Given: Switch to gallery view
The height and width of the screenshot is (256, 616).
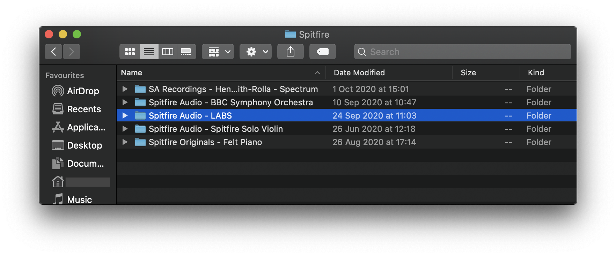Looking at the screenshot, I should click(186, 52).
